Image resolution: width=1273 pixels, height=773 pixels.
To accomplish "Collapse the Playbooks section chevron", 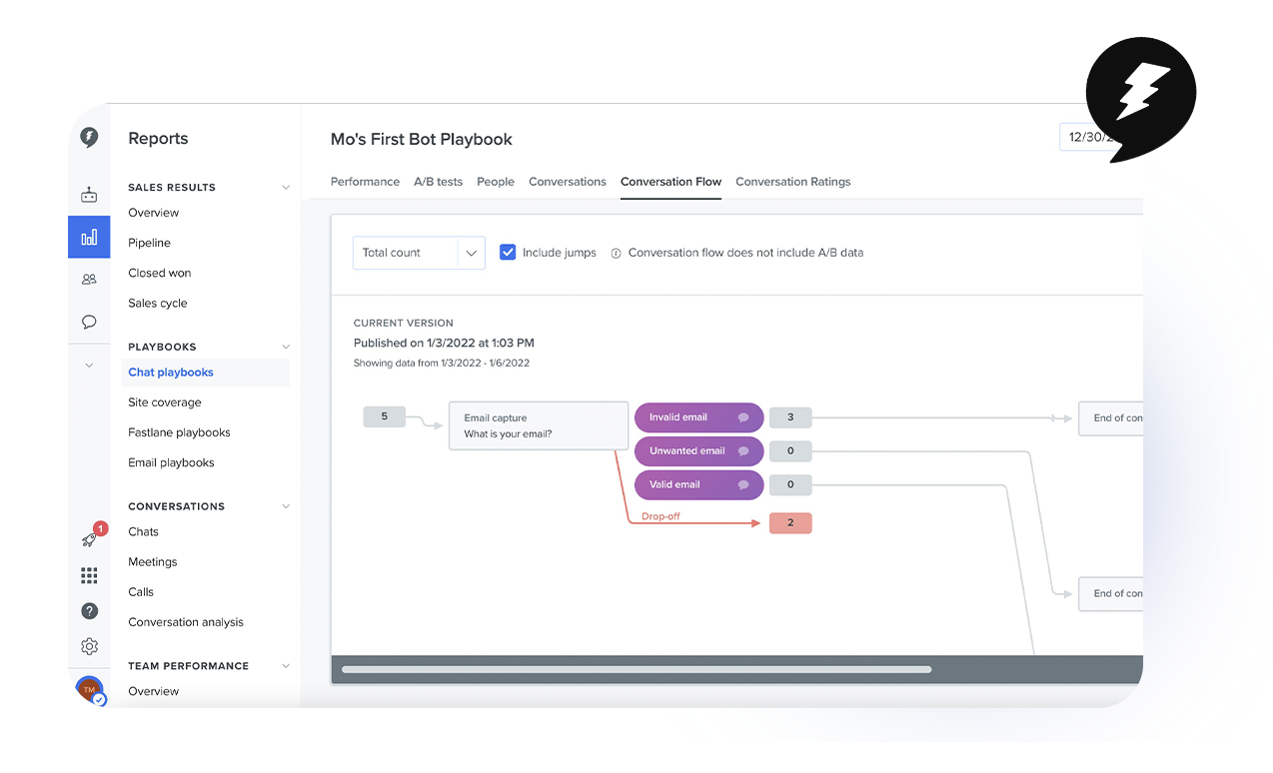I will pyautogui.click(x=286, y=348).
